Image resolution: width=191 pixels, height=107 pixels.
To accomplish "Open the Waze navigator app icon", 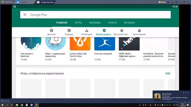I will tap(56, 44).
